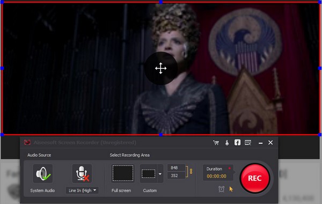Toggle the microphone recording on or off
This screenshot has width=322, height=204.
[x=82, y=173]
